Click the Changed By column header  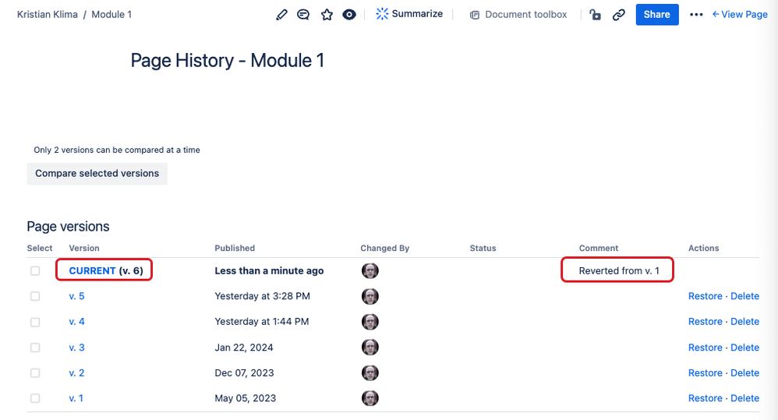pos(384,248)
